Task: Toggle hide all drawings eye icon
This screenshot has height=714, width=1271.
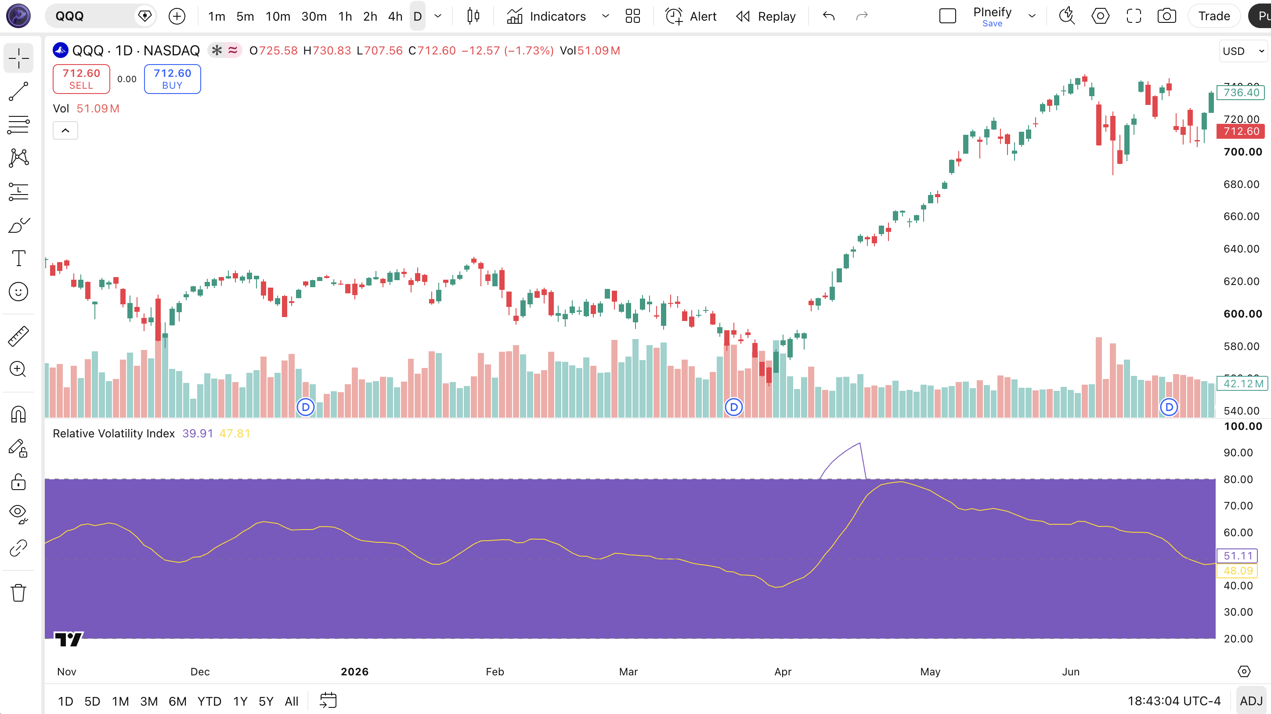Action: coord(18,514)
